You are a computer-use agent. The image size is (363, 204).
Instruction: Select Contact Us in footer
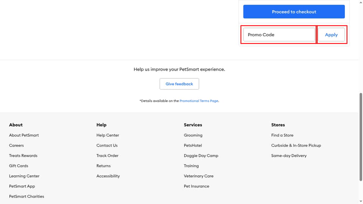tap(107, 145)
